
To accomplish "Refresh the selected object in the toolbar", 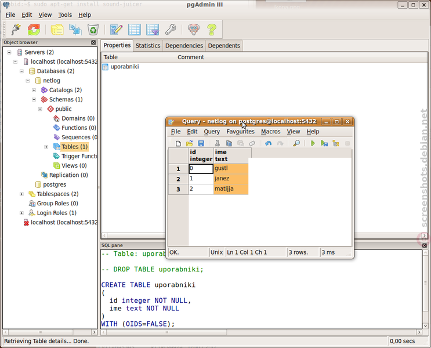I will [x=34, y=30].
